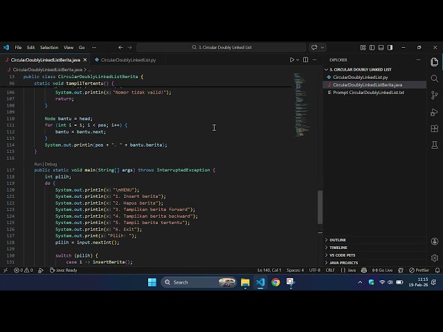Open the View menu

69,48
